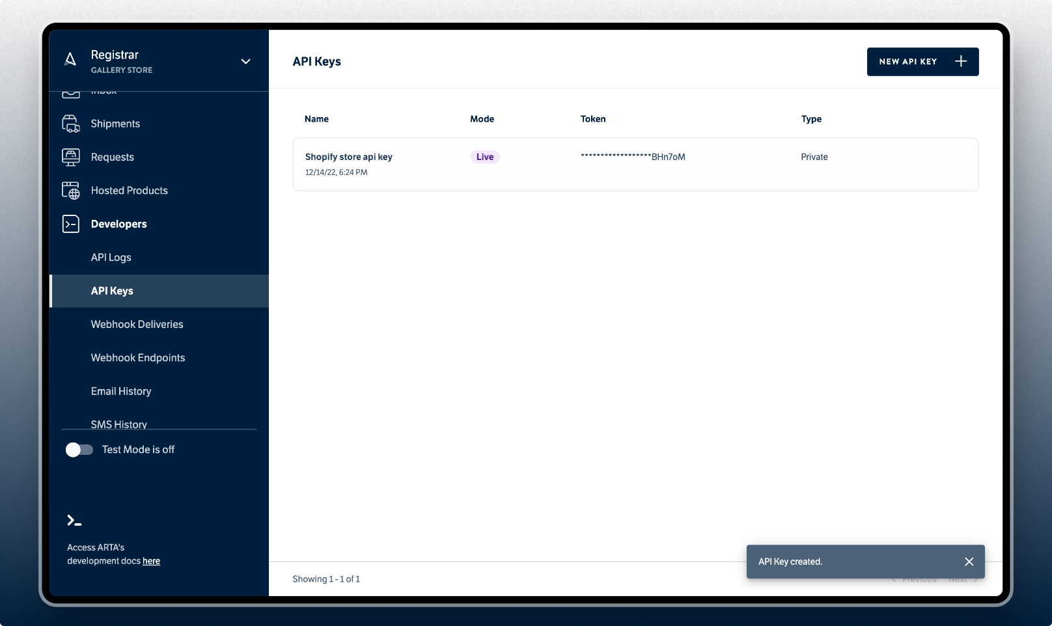View Email History in the Developers section
The width and height of the screenshot is (1052, 626).
click(x=121, y=391)
